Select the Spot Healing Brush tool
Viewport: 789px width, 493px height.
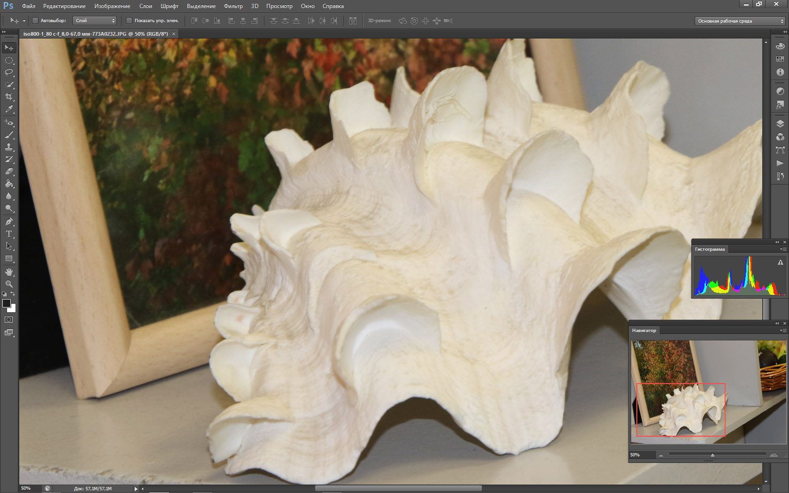[9, 123]
